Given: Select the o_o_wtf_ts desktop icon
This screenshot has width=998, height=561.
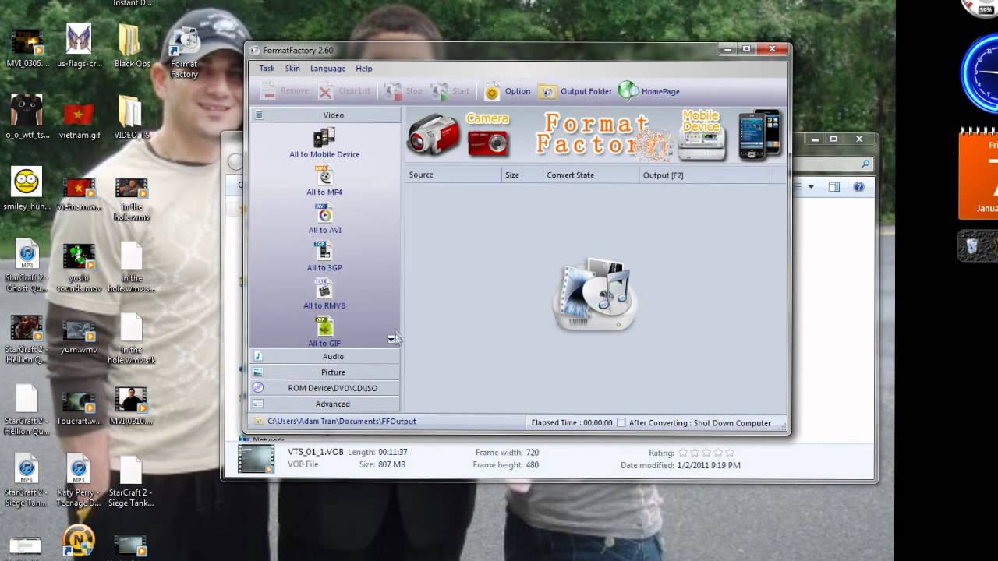Looking at the screenshot, I should (27, 118).
